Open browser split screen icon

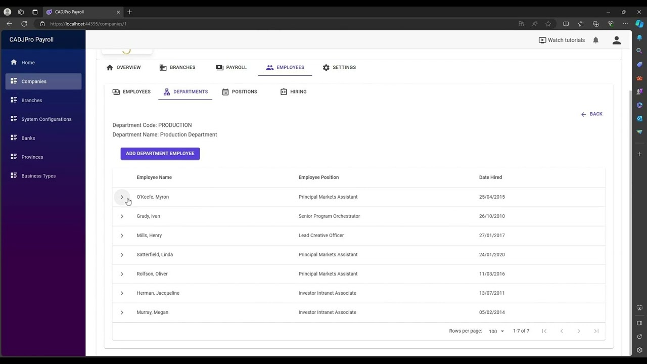tap(566, 24)
